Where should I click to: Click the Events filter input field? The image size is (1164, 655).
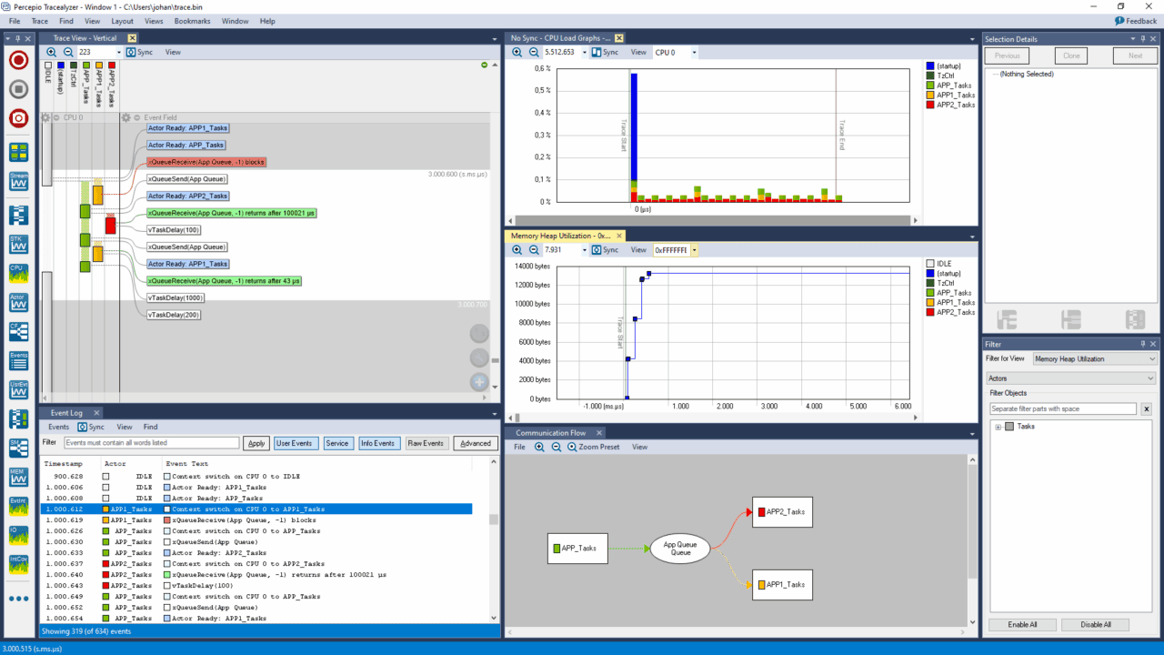(x=150, y=443)
